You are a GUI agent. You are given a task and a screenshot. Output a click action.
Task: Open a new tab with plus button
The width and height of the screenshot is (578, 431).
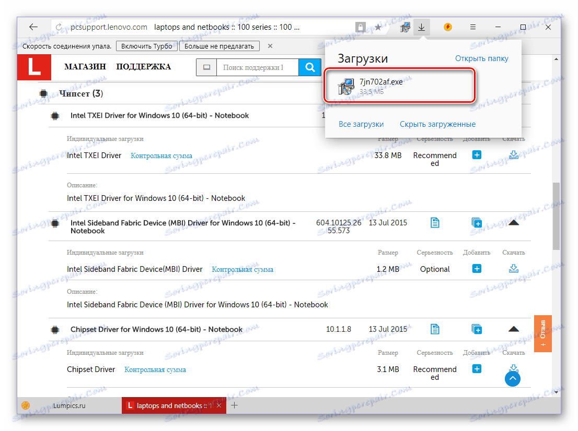click(235, 405)
